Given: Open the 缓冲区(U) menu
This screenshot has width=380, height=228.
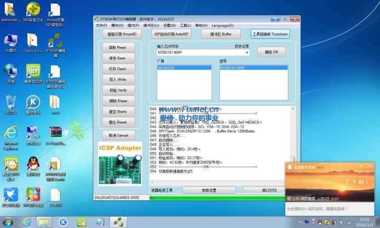Looking at the screenshot, I should point(151,26).
